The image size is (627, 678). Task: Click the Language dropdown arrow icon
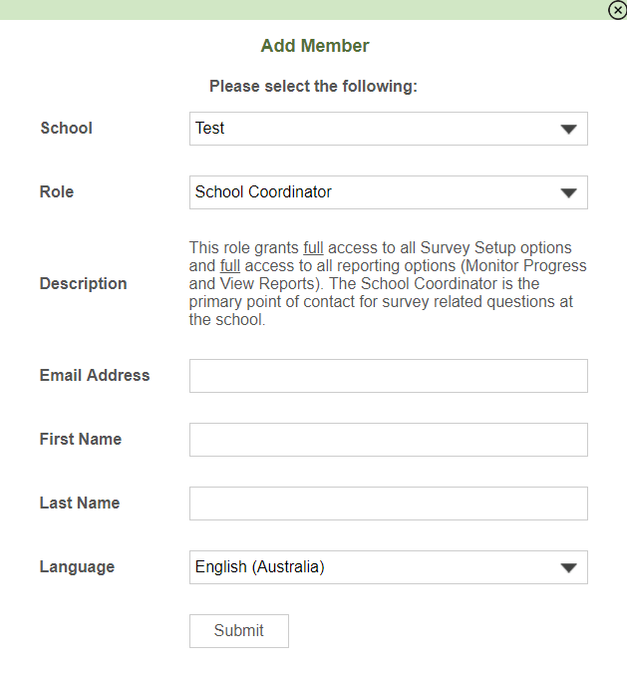pos(568,567)
